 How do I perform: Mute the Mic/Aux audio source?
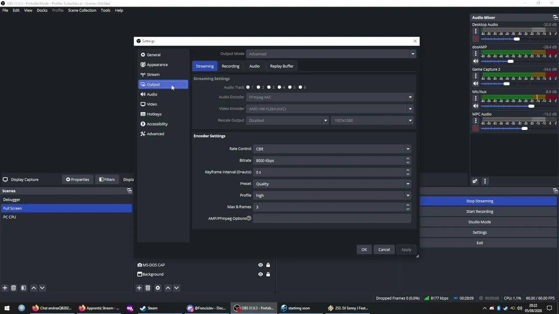(x=476, y=106)
